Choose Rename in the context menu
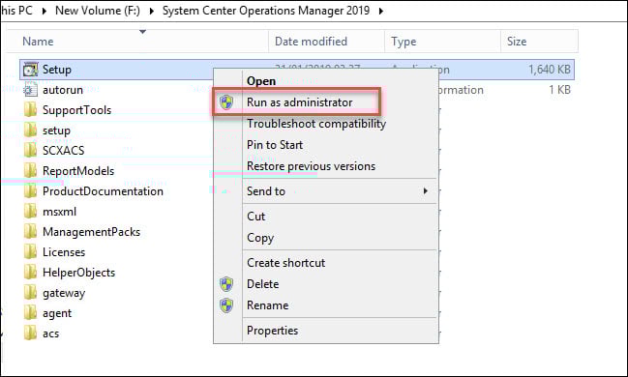This screenshot has height=377, width=628. point(267,305)
